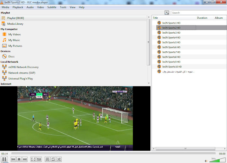Select Universal Plug'n'Play
Viewport: 227px width, 163px height.
pos(21,79)
